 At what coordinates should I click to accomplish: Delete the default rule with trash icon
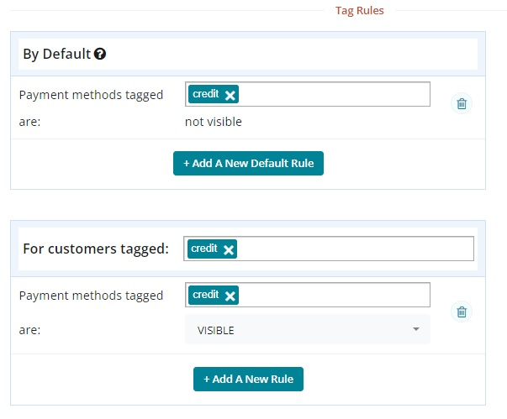pyautogui.click(x=461, y=104)
